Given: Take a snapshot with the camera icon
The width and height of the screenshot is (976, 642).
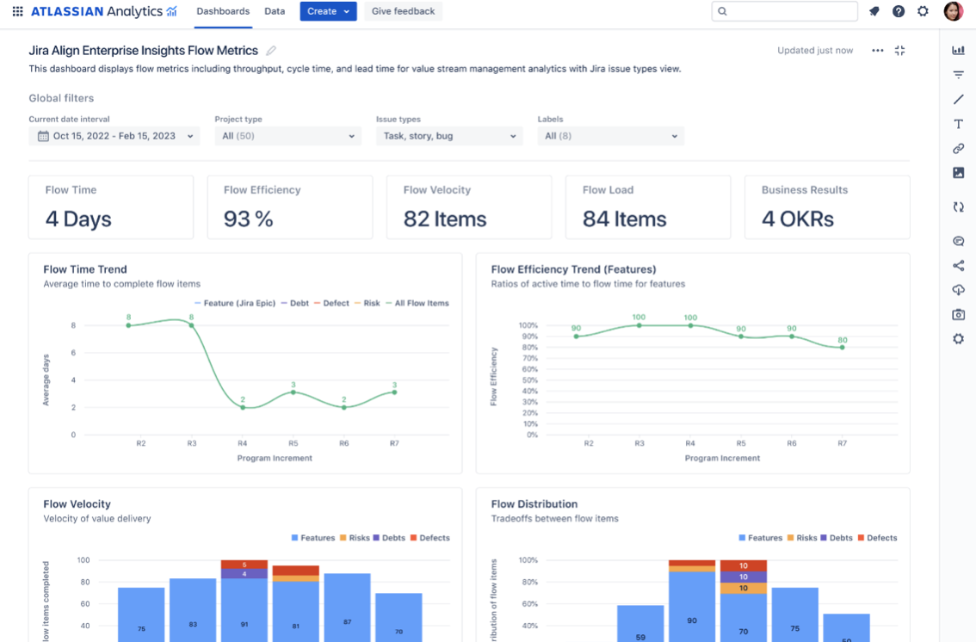Looking at the screenshot, I should coord(958,314).
